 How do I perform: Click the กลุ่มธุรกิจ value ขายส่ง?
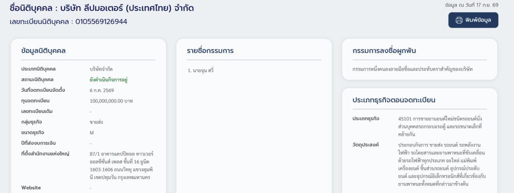tap(96, 122)
